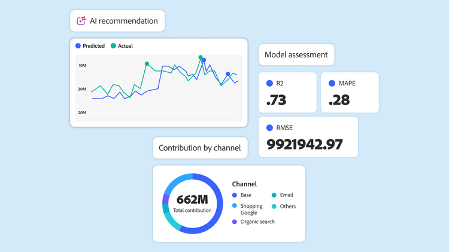Toggle the Predicted legend dot
The image size is (449, 252).
point(78,45)
